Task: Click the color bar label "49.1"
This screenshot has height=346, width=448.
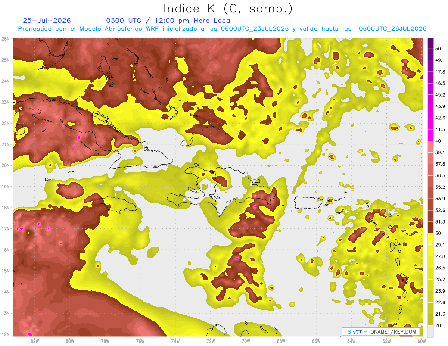Action: (x=440, y=60)
